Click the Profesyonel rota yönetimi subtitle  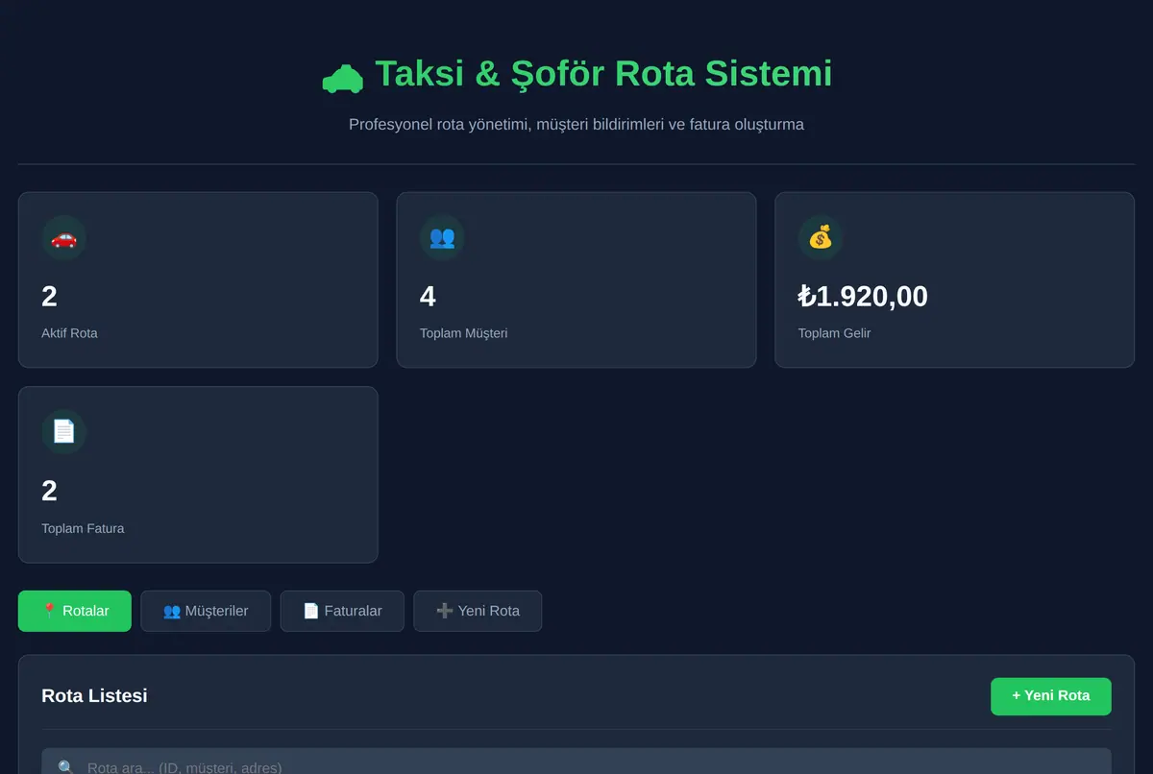[576, 125]
